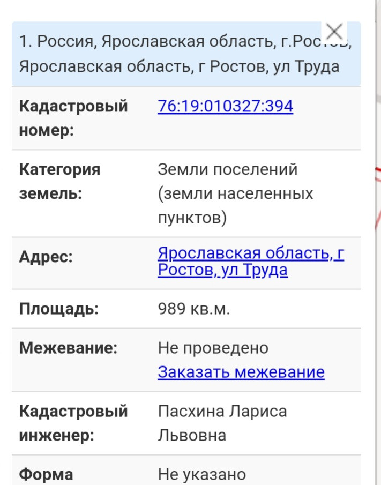Select the 989 кв.м. area value
The image size is (381, 485).
coord(193,309)
